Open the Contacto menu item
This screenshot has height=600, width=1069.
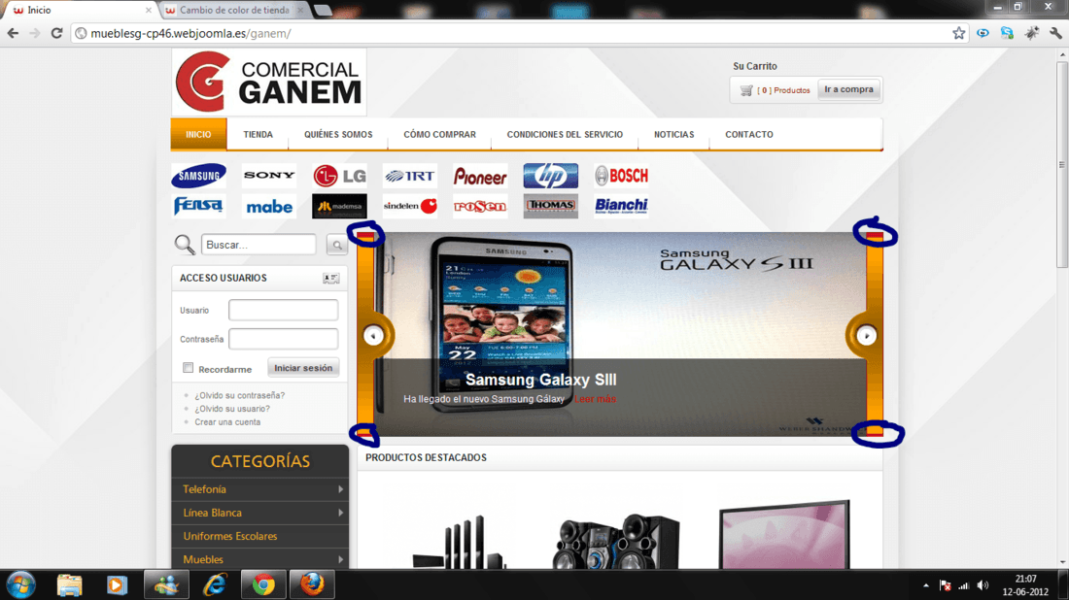749,134
